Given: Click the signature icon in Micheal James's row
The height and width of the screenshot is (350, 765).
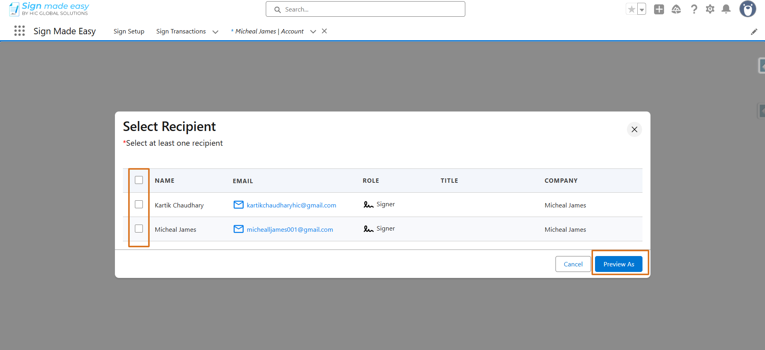Looking at the screenshot, I should (368, 229).
